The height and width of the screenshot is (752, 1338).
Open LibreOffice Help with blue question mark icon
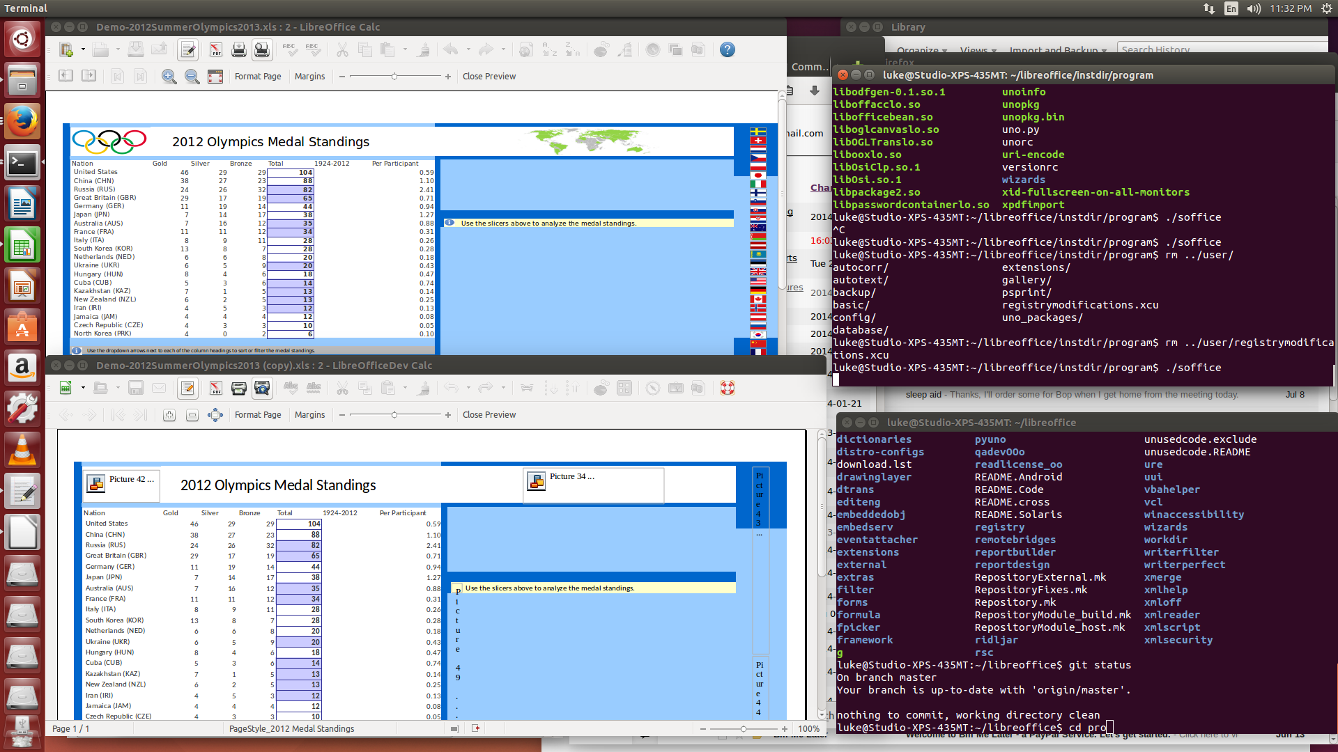click(727, 50)
